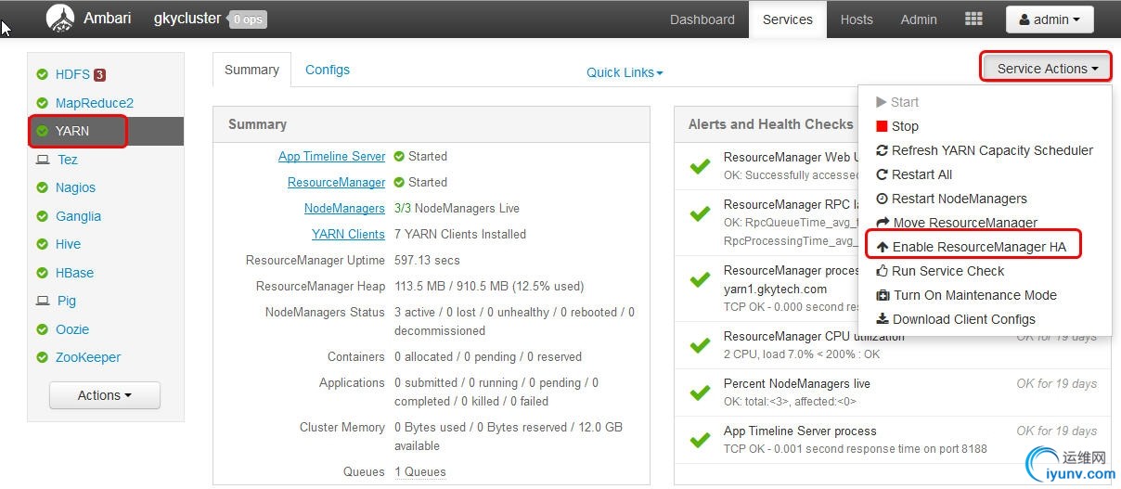Switch to the Configs tab

(328, 70)
